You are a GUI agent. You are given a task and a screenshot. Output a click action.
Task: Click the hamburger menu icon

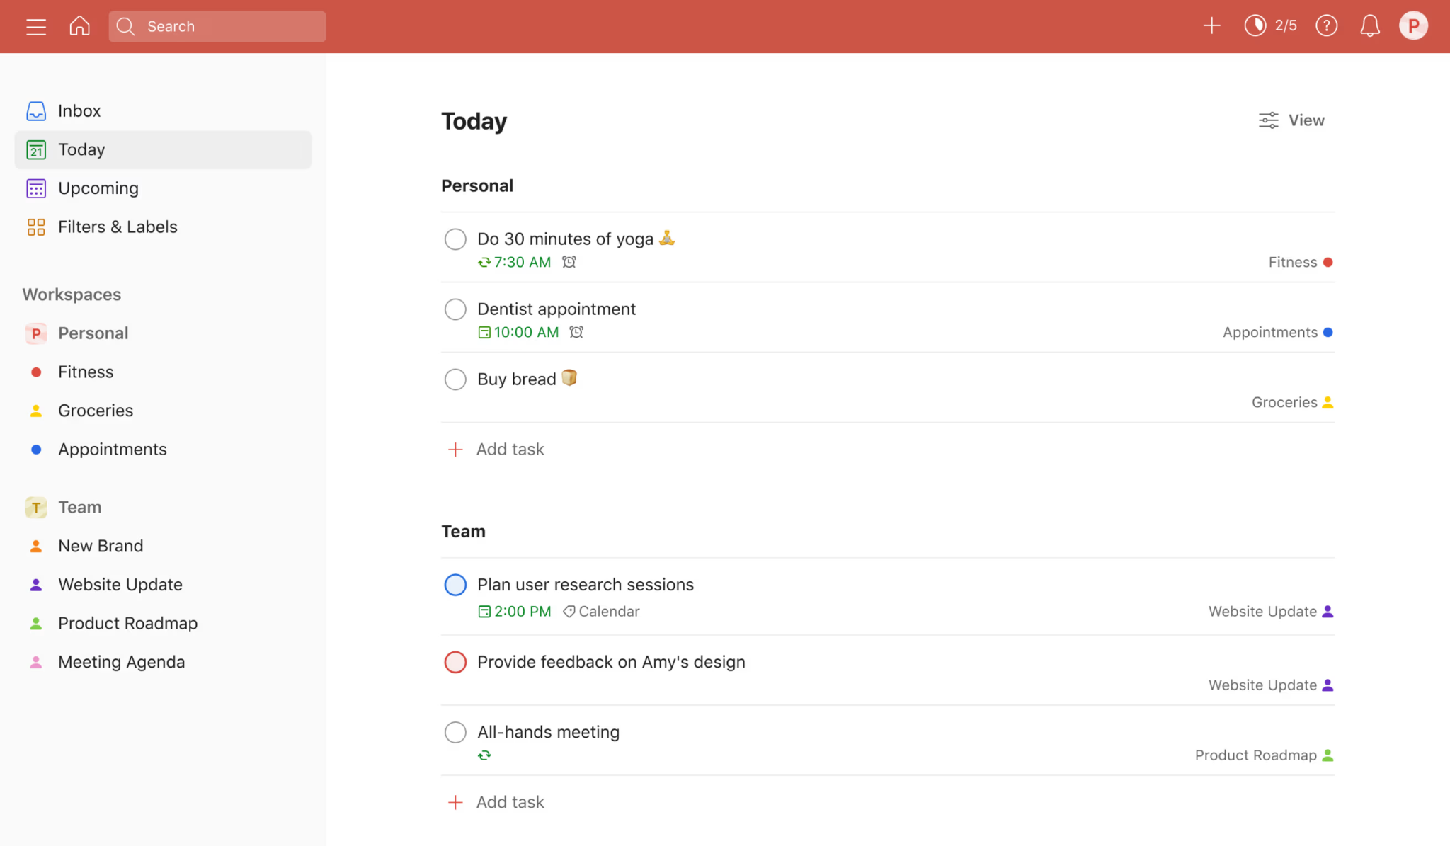(35, 25)
